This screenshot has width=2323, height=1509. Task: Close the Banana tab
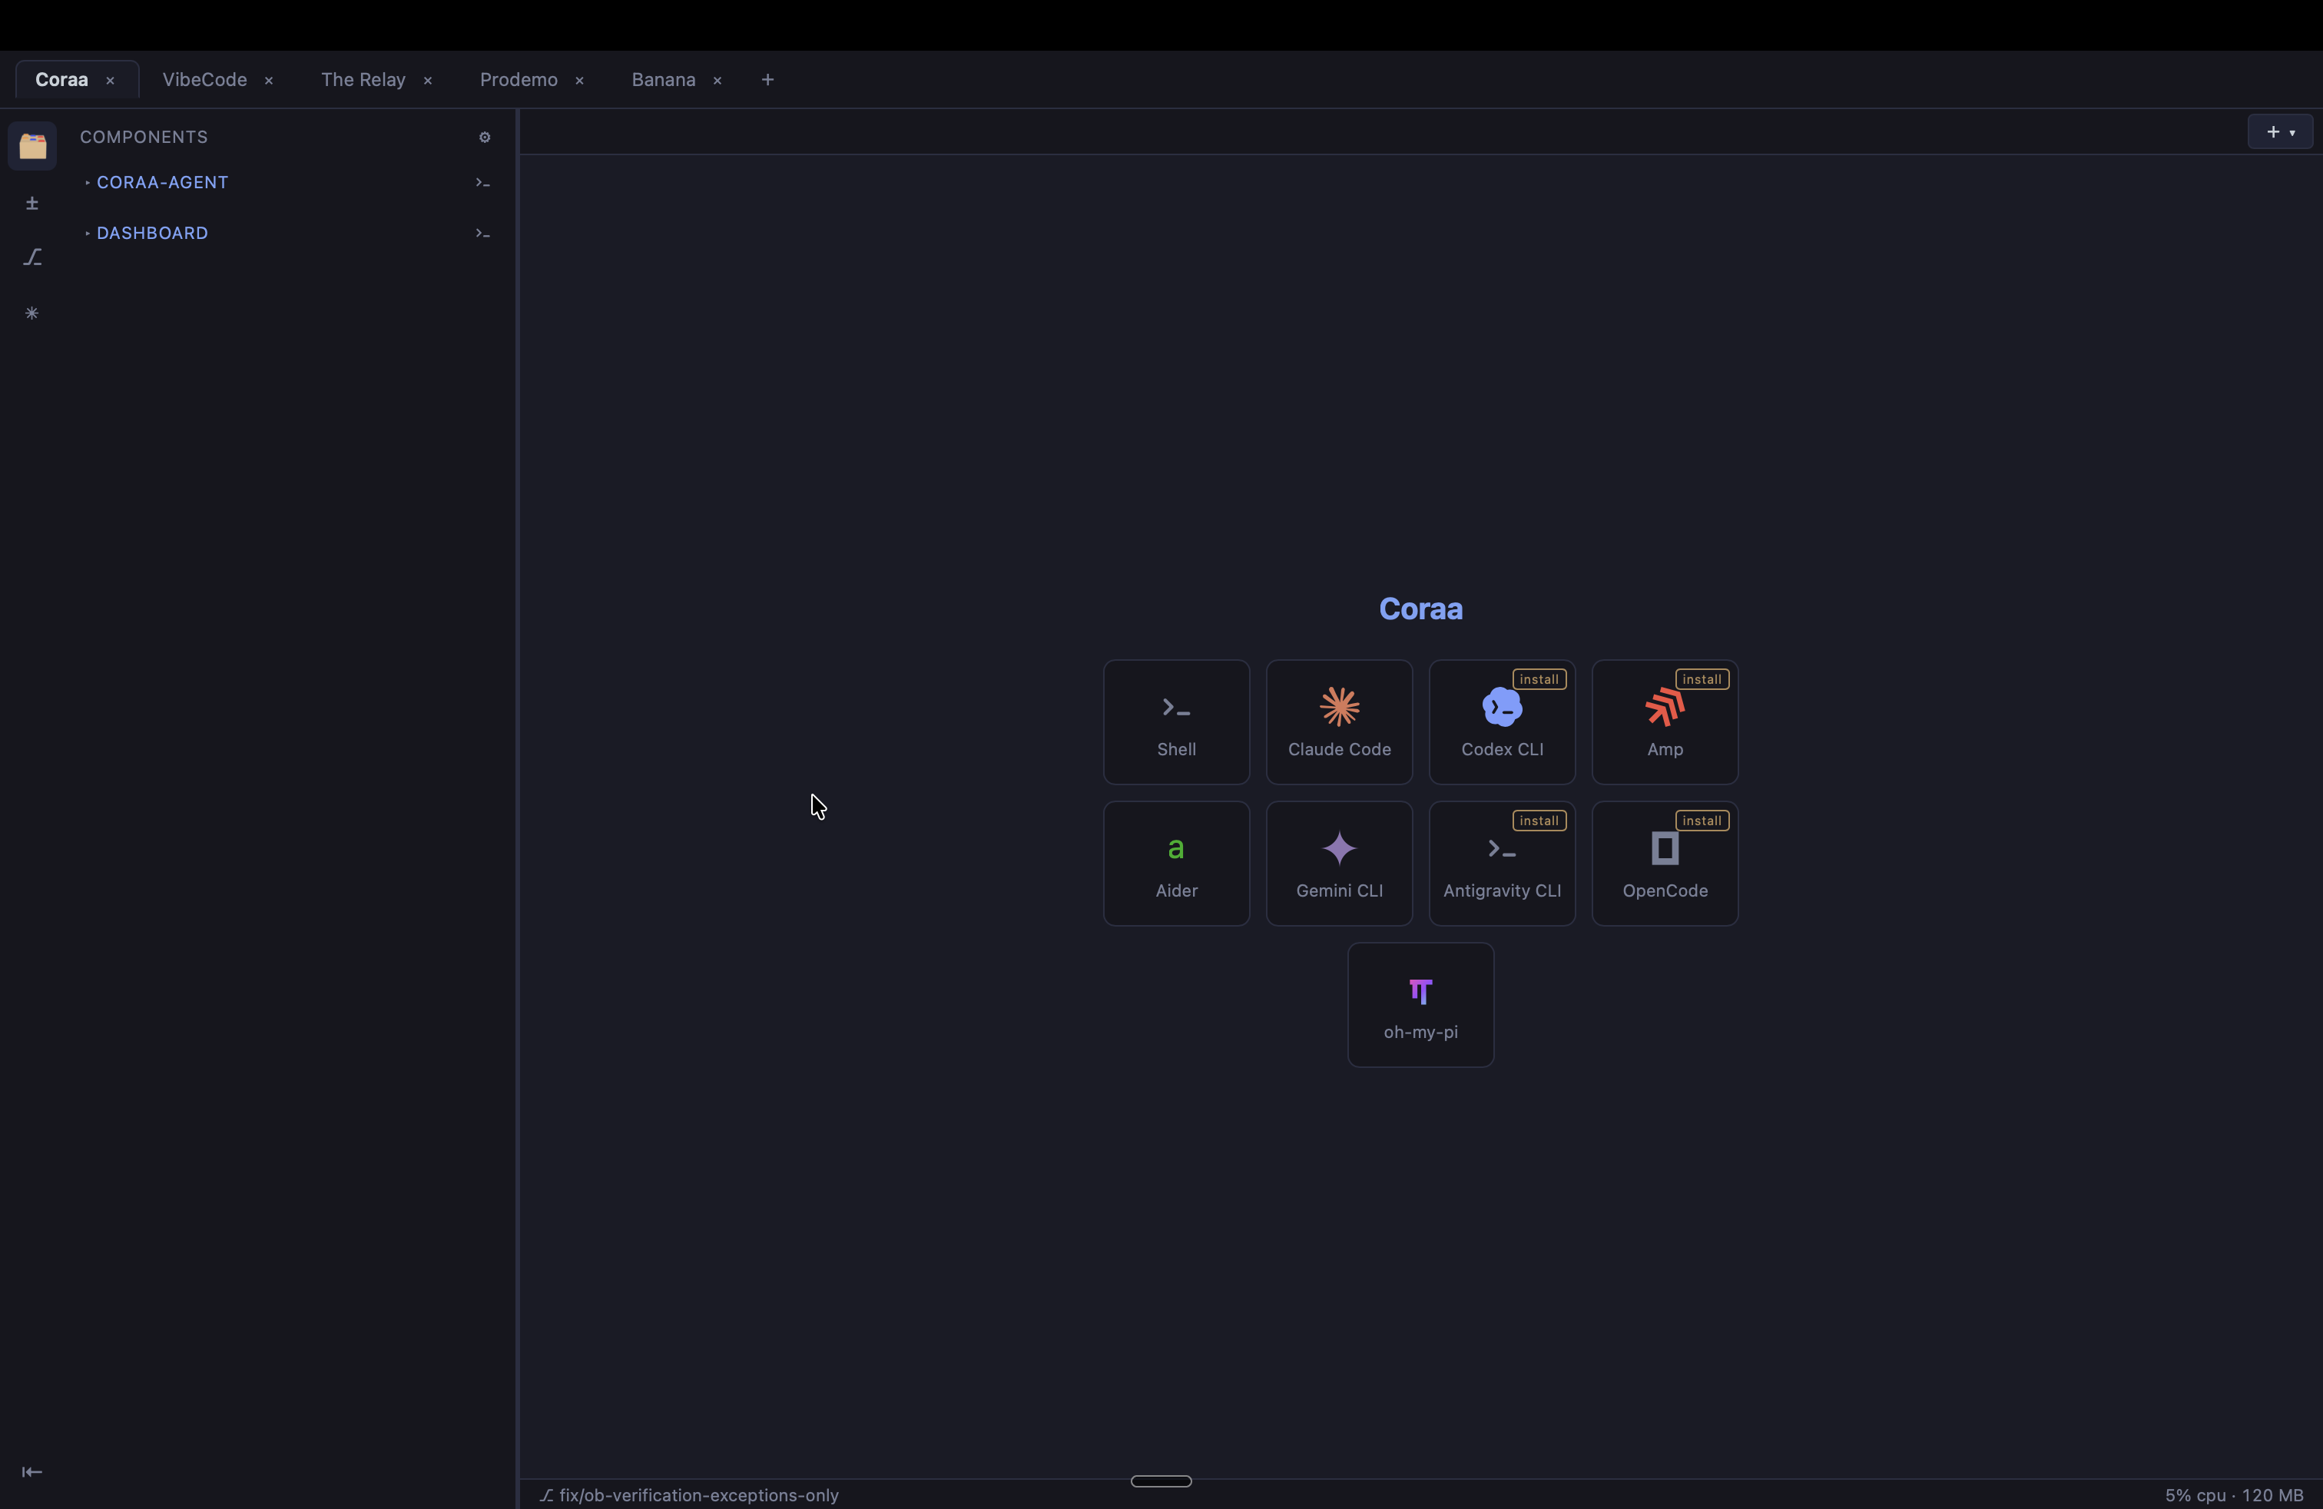coord(717,81)
